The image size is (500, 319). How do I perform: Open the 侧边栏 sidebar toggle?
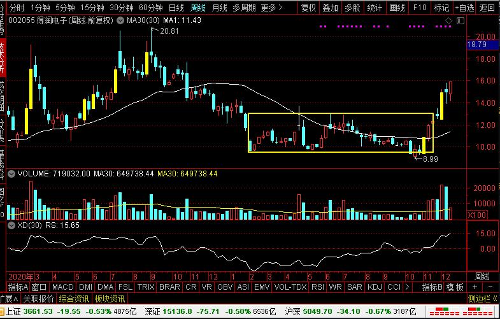[x=482, y=298]
